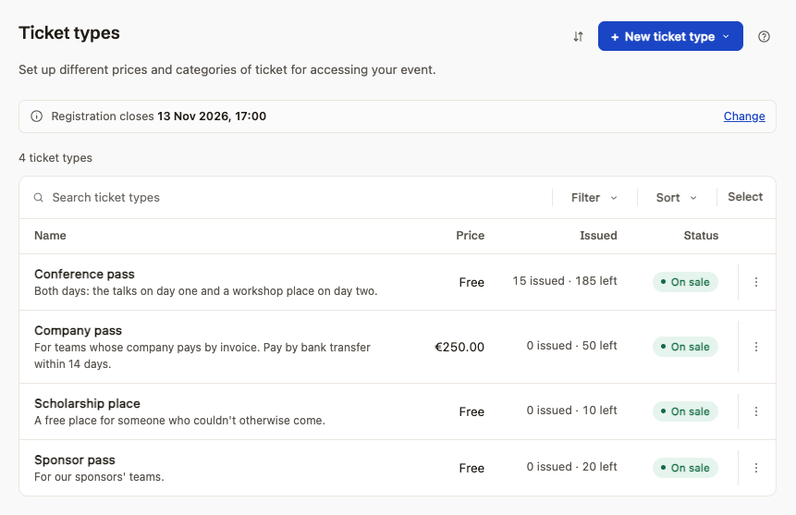
Task: Click the Free price of Scholarship place
Action: tap(471, 411)
